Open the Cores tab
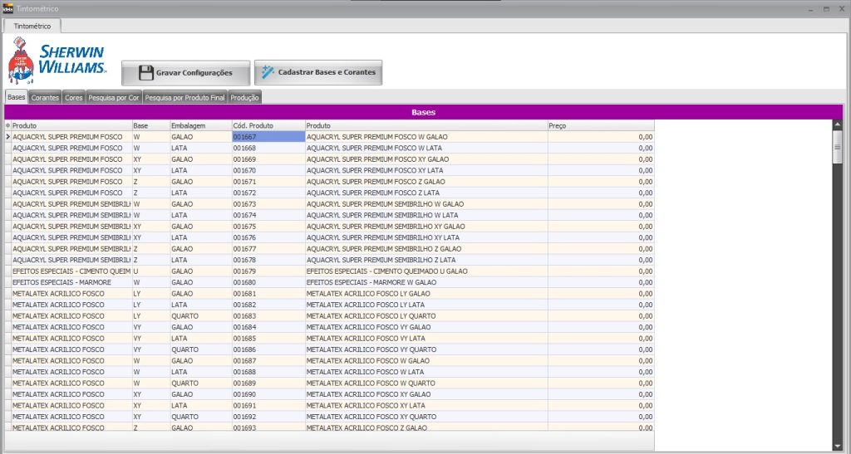 point(74,98)
